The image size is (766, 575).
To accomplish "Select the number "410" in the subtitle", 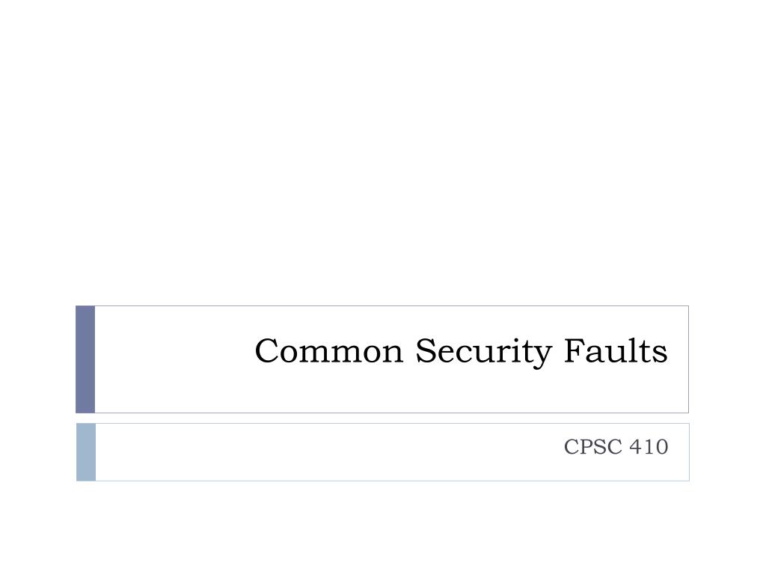I will tap(649, 446).
